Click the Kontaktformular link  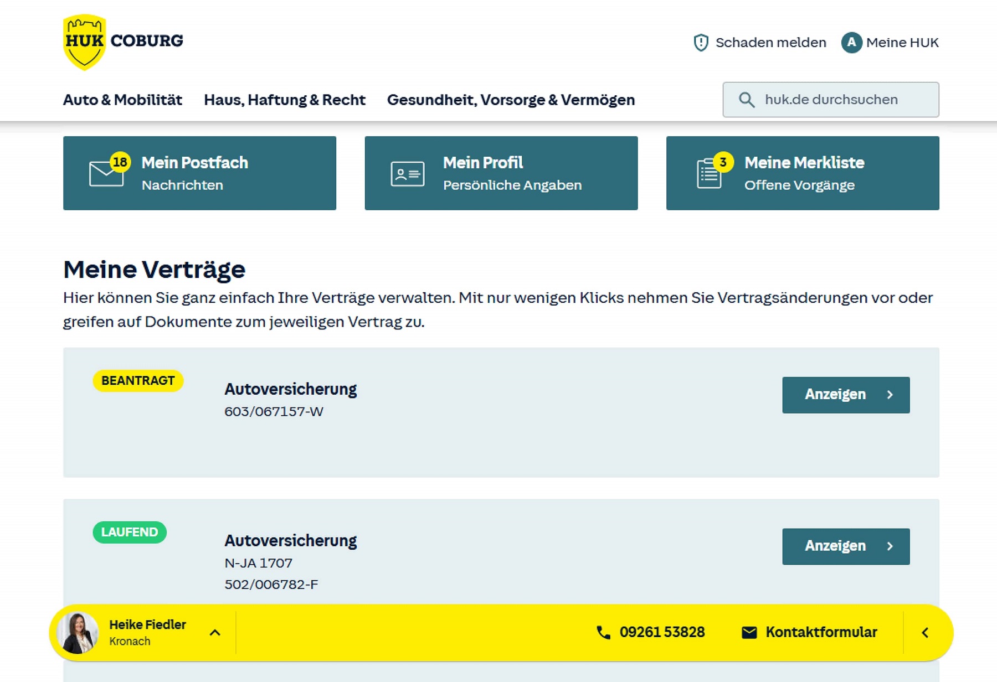pos(821,632)
